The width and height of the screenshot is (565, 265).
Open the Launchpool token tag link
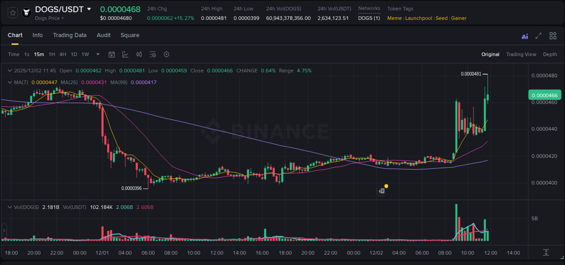tap(419, 18)
